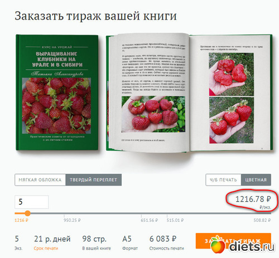Screen dimensions: 279x258
Task: Choose the ЦВЕТНАЯ color print option
Action: click(256, 179)
